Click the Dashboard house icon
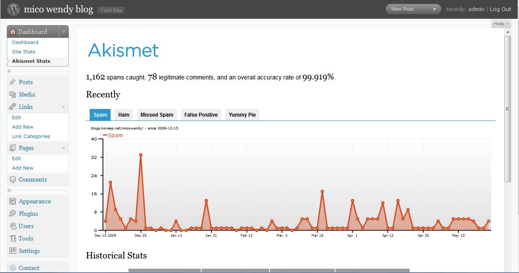The width and height of the screenshot is (519, 273). [x=13, y=32]
